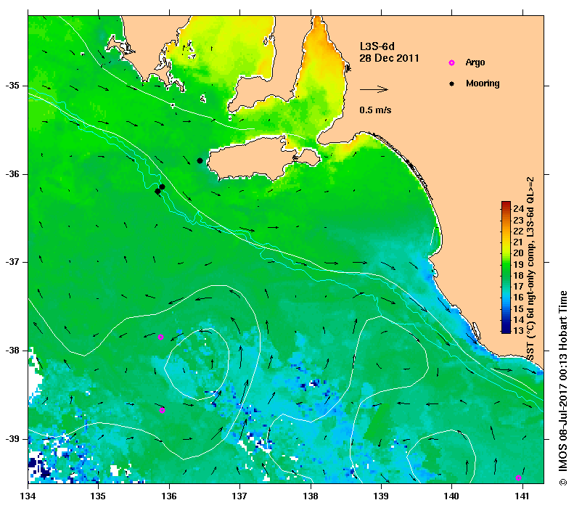Click the latitude label "-36"

(12, 174)
